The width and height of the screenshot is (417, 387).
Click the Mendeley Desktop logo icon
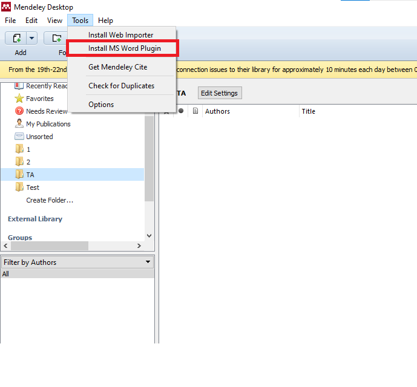coord(6,7)
